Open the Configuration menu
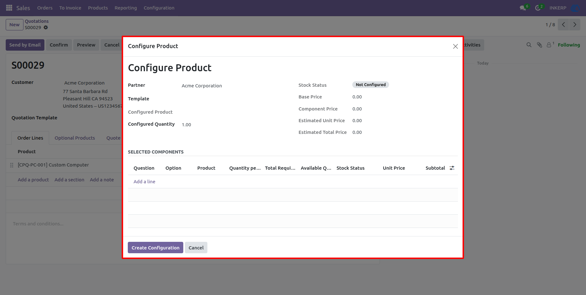 [159, 8]
